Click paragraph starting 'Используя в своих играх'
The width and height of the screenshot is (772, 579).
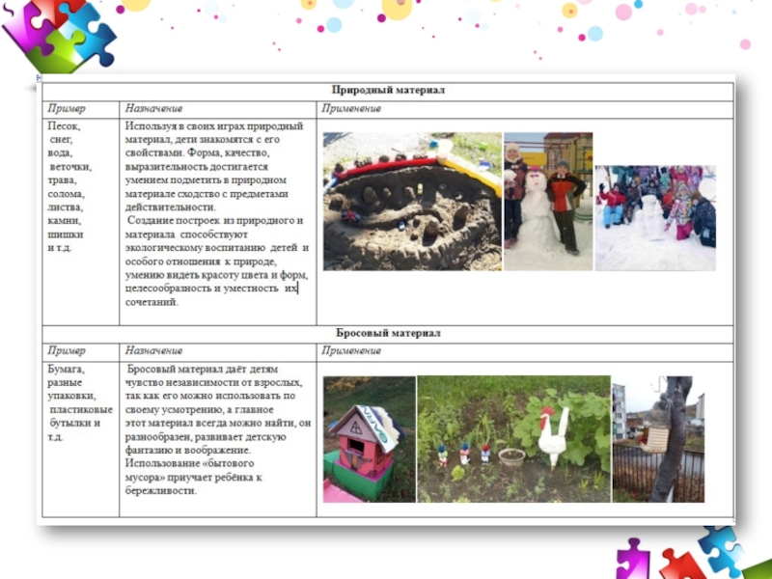[x=216, y=214]
